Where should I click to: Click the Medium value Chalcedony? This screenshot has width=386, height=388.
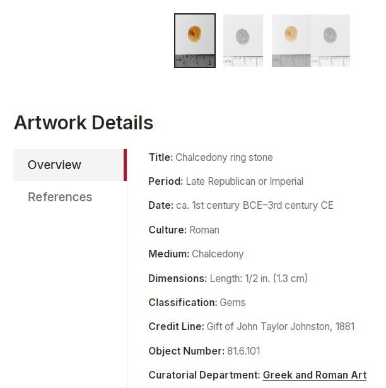point(218,254)
